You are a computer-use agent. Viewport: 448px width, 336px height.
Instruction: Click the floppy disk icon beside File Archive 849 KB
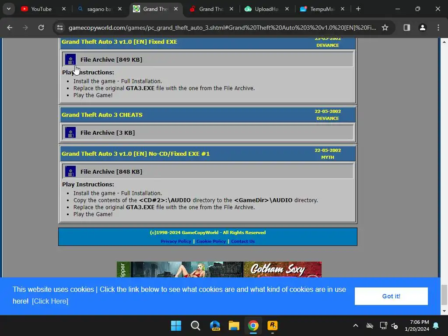coord(70,59)
